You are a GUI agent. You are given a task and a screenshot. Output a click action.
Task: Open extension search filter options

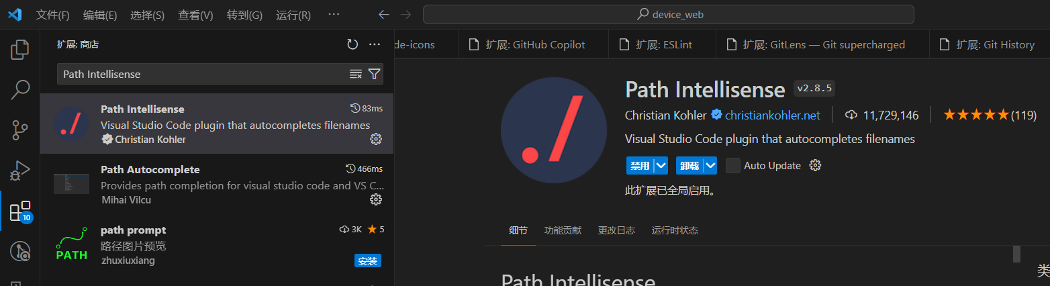(x=374, y=74)
